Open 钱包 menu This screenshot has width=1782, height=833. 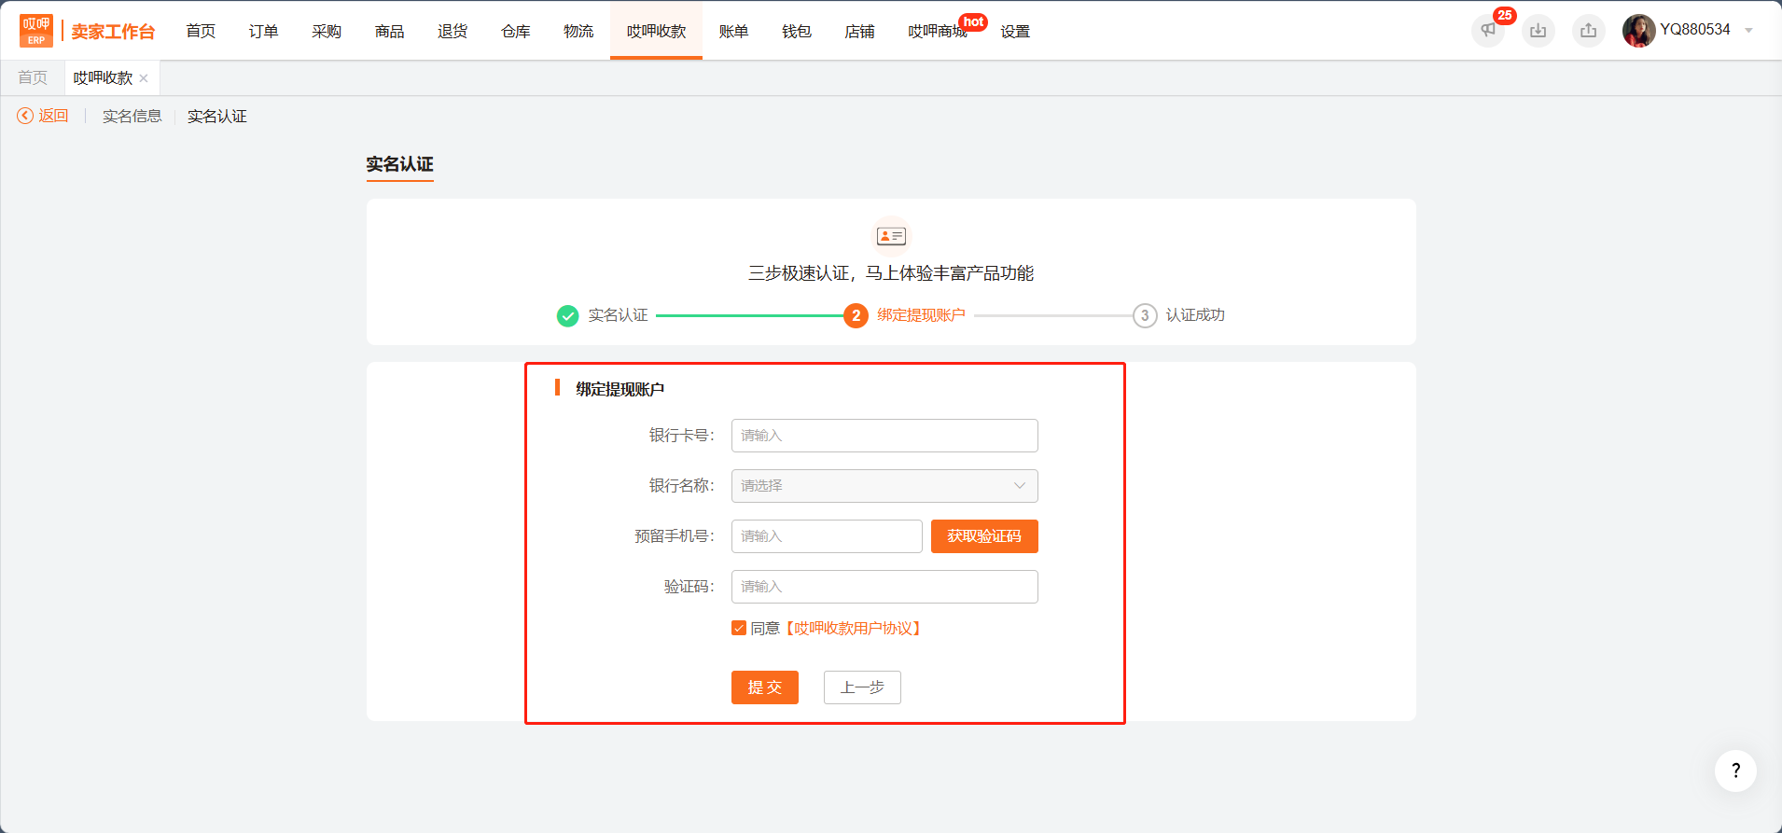pos(797,31)
